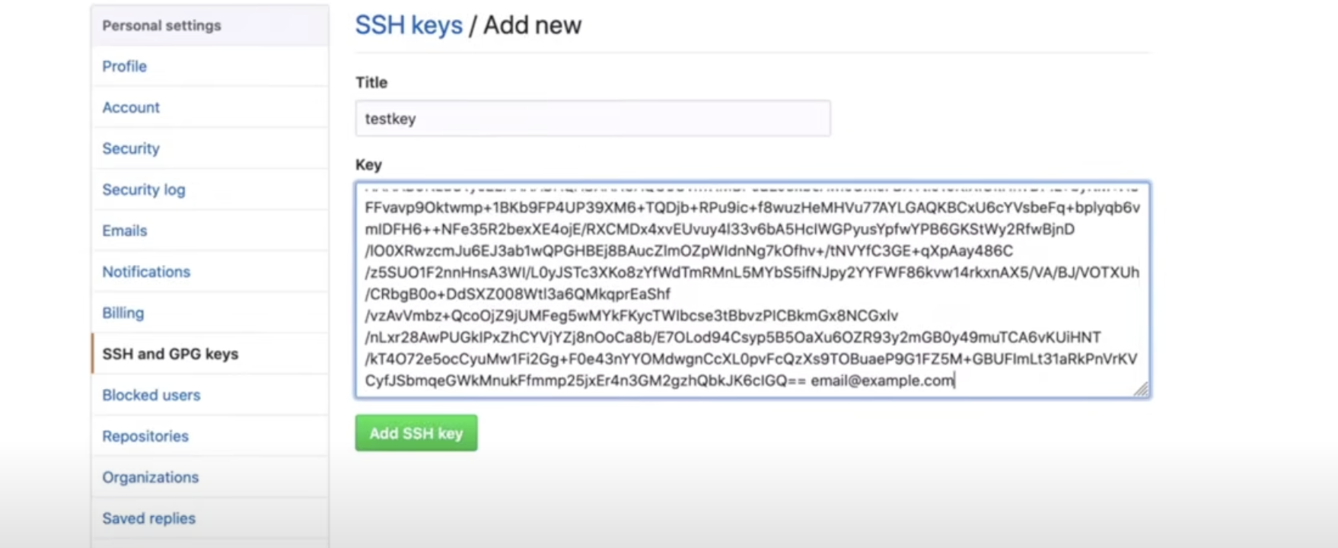Go to Saved replies settings
This screenshot has height=548, width=1338.
click(149, 518)
